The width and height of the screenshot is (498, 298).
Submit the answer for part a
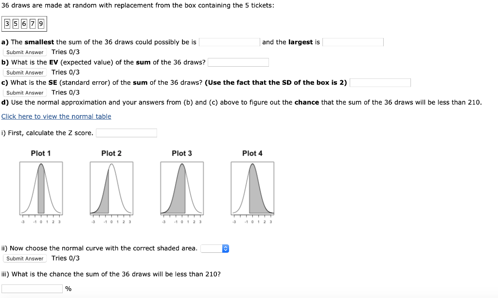24,52
